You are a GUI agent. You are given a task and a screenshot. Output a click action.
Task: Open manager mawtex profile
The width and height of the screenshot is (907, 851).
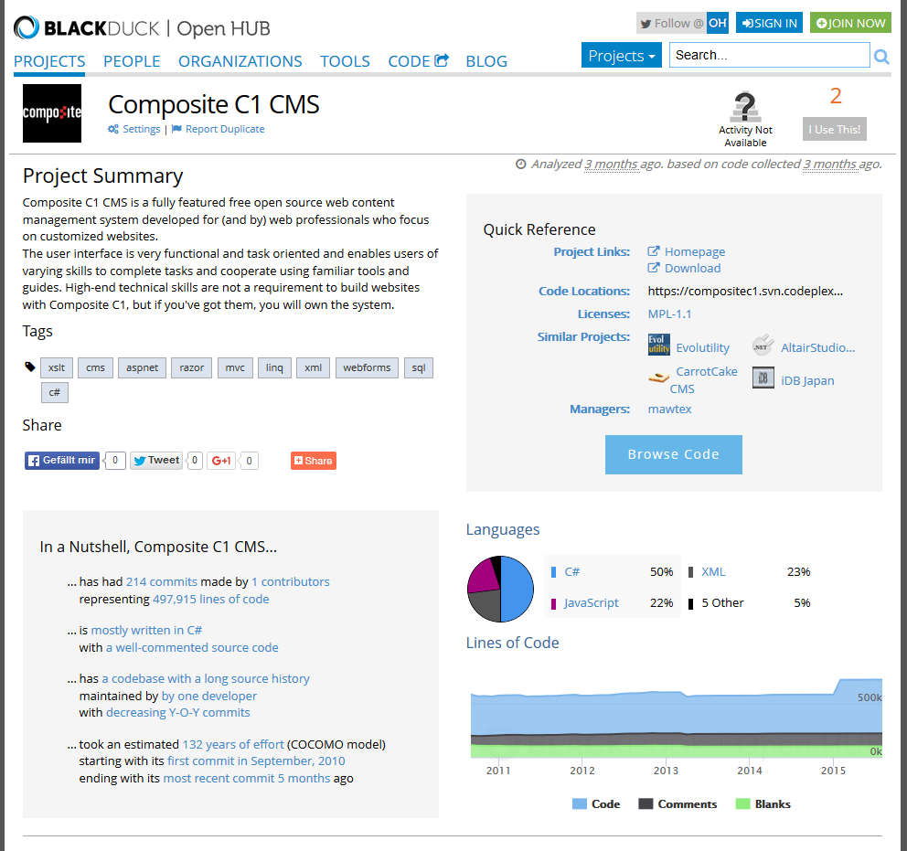pos(669,409)
